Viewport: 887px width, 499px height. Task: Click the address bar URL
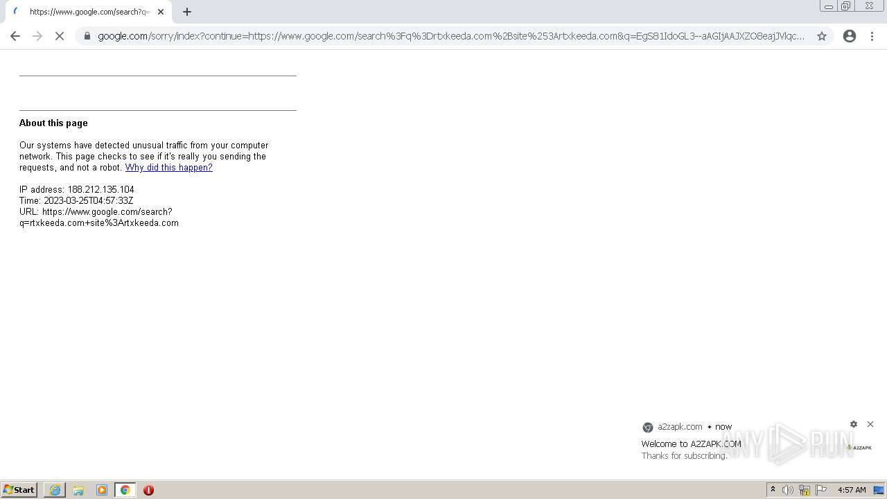pos(450,36)
